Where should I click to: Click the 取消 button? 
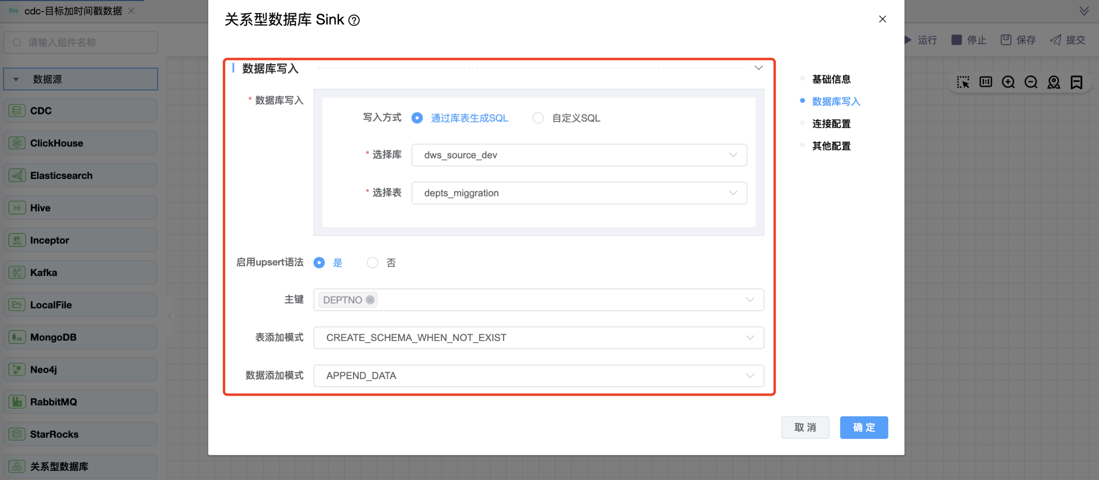(x=805, y=427)
